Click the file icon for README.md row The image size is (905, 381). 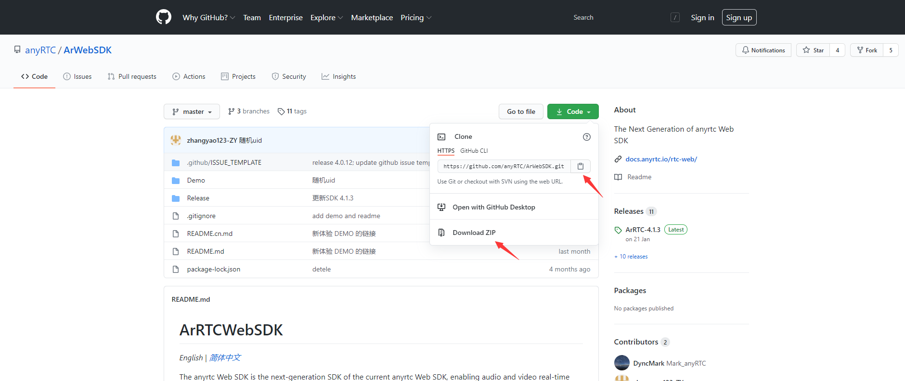pos(176,251)
